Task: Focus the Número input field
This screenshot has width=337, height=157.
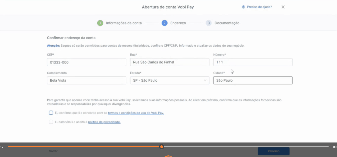Action: pos(253,62)
